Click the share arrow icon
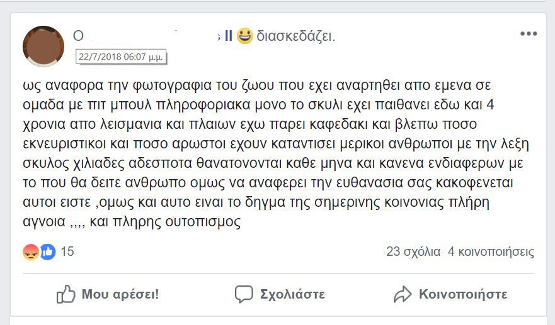 [x=402, y=294]
